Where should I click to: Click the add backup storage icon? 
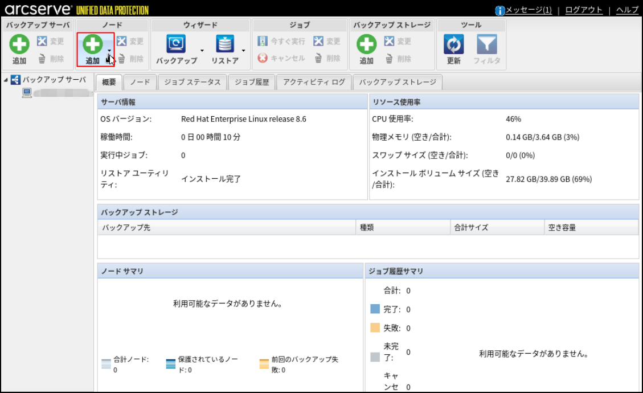366,44
